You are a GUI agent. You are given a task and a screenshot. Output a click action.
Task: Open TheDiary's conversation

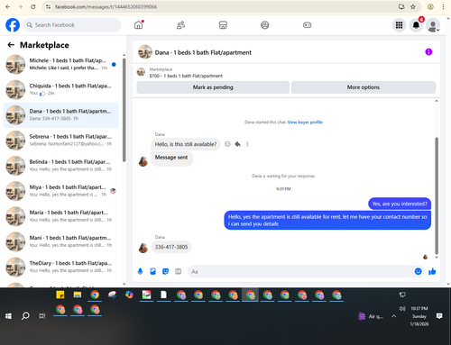pyautogui.click(x=60, y=267)
